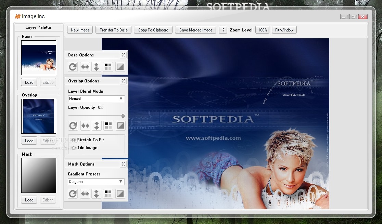Rotate the mask in Mask Options
This screenshot has width=382, height=224.
73,194
